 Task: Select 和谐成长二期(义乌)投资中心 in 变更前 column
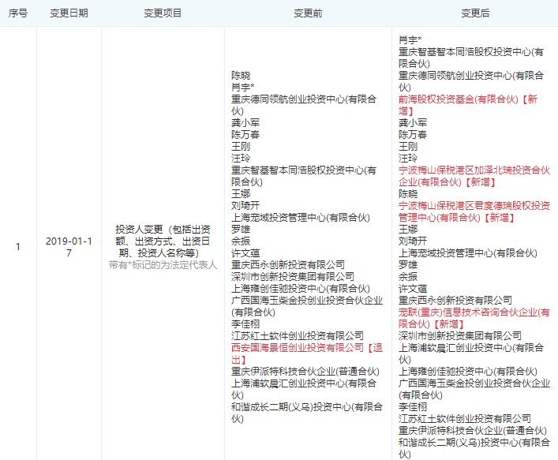[307, 413]
